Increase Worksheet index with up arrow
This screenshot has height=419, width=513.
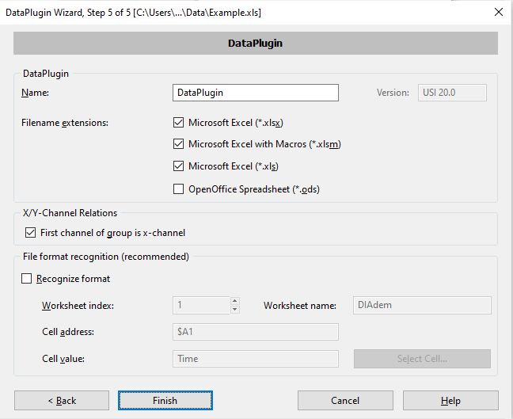pyautogui.click(x=234, y=301)
